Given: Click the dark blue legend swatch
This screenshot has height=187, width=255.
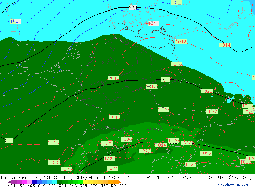Looking at the screenshot, I should [x=34, y=182].
